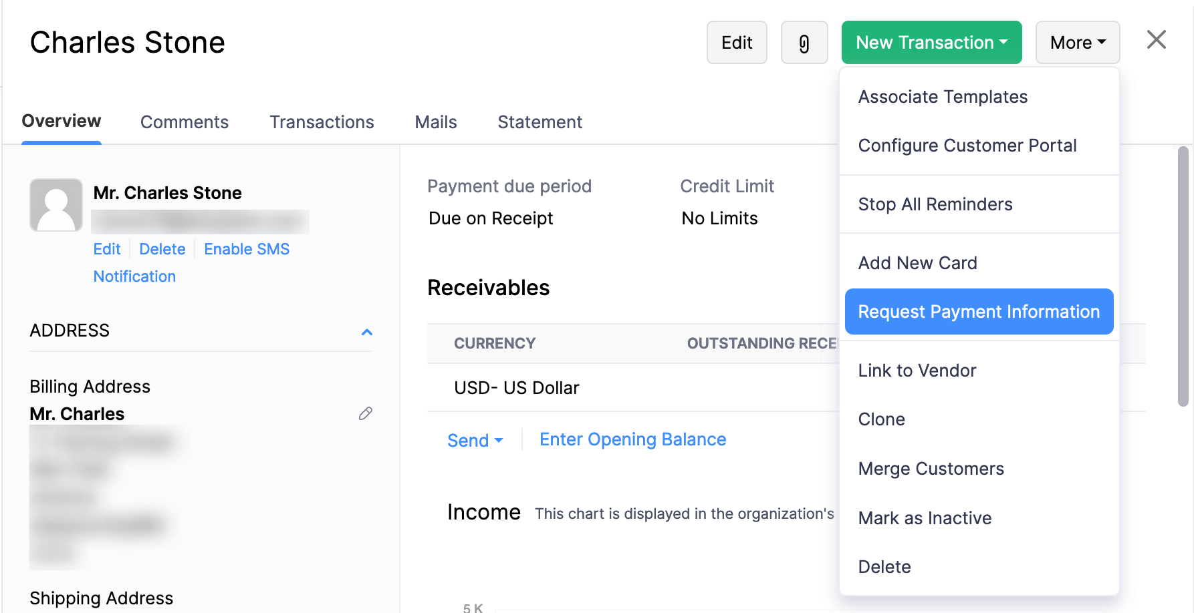The height and width of the screenshot is (613, 1194).
Task: Open the New Transaction dropdown
Action: [931, 42]
